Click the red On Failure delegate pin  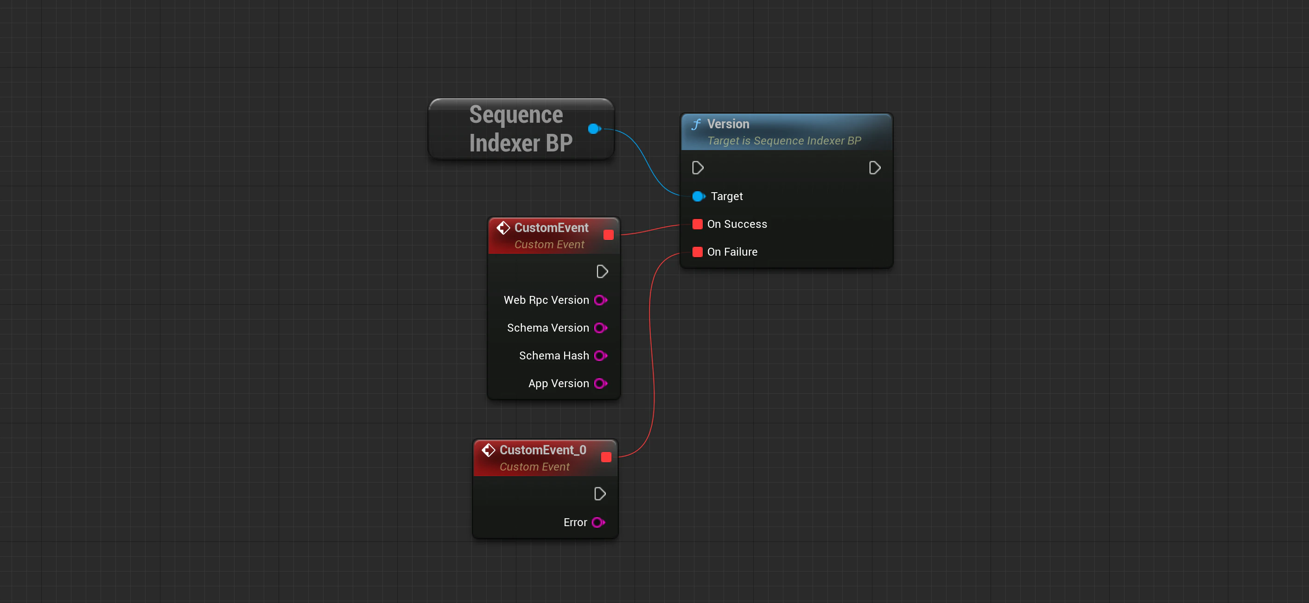(x=697, y=252)
